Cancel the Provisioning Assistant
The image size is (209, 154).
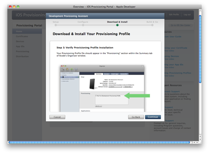pyautogui.click(x=57, y=117)
